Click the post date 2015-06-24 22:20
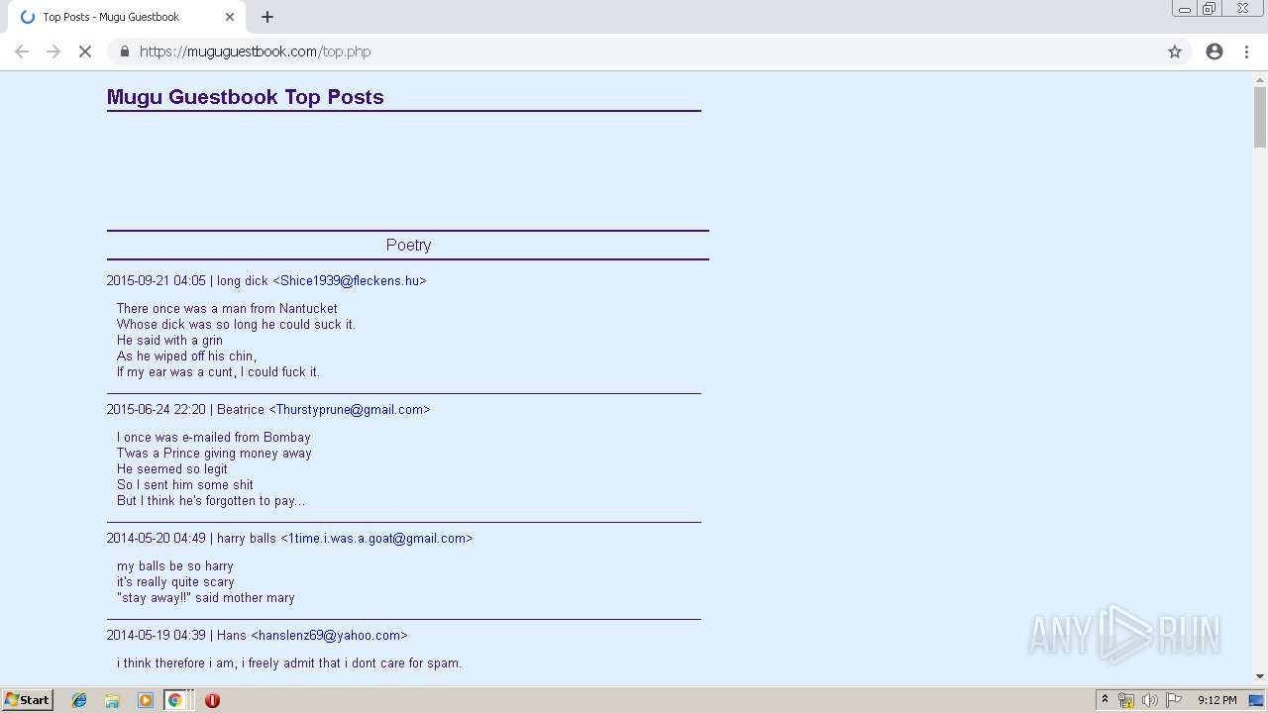 point(157,409)
